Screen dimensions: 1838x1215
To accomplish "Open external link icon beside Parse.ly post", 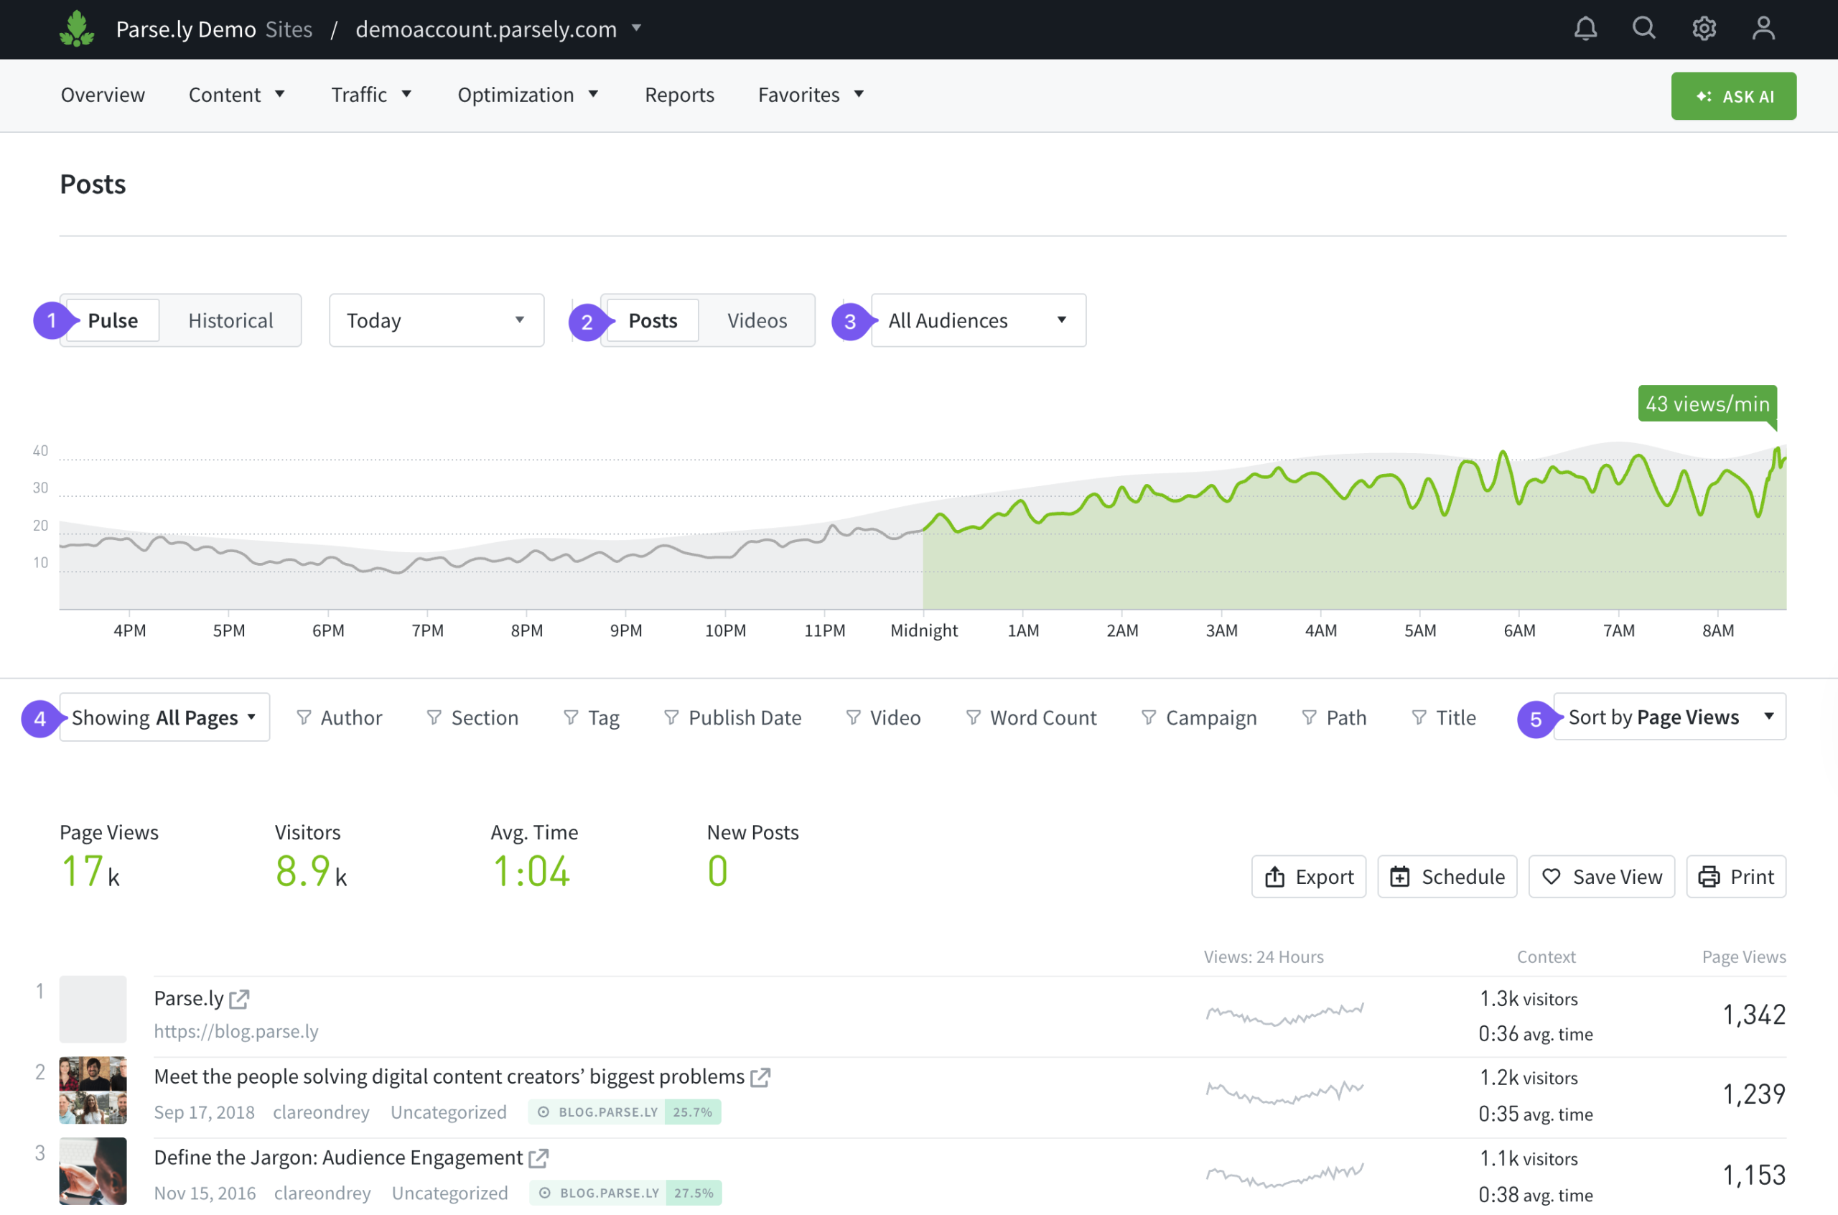I will tap(239, 999).
